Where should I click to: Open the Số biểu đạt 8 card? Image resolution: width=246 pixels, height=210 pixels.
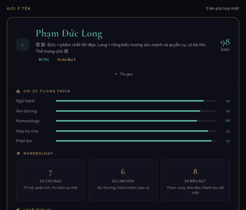(195, 180)
